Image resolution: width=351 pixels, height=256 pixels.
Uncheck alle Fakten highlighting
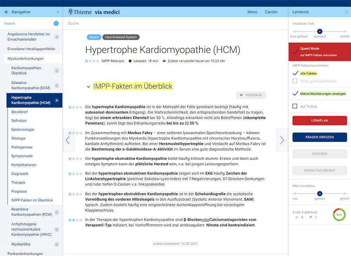pyautogui.click(x=295, y=73)
